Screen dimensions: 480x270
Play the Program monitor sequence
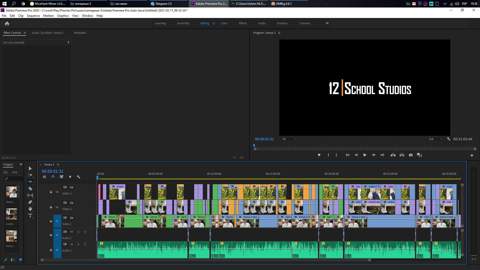(365, 155)
